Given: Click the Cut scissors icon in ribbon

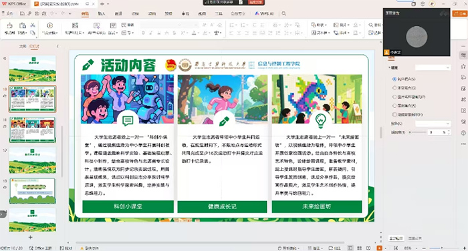Looking at the screenshot, I should (33, 25).
